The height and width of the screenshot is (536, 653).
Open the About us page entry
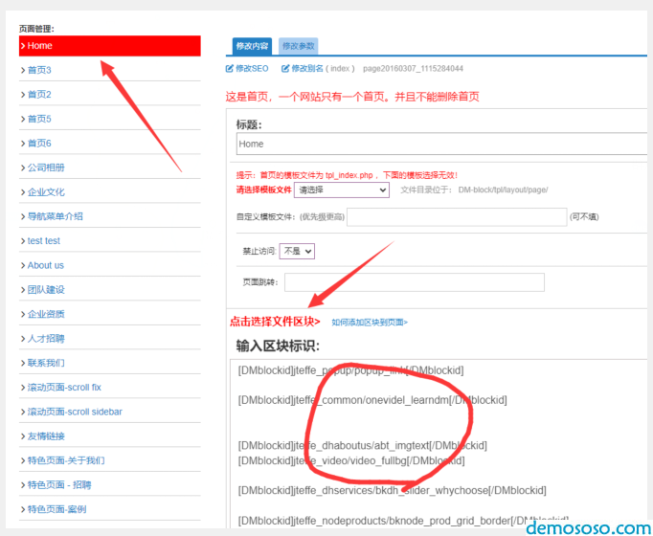[45, 265]
